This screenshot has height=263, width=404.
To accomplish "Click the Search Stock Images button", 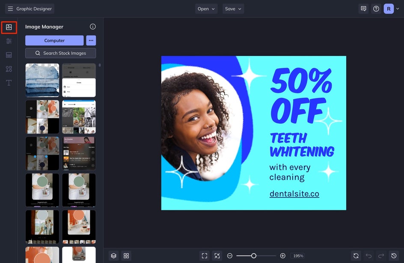I will click(60, 53).
